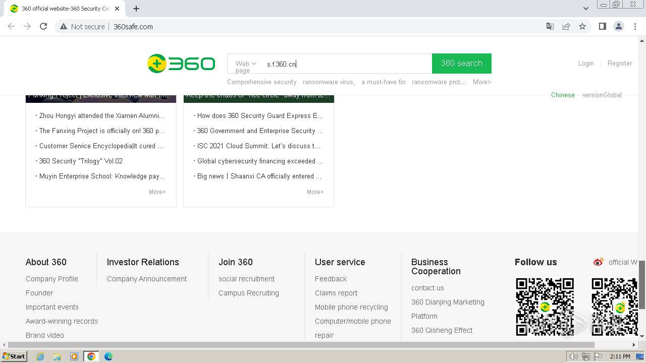Screen dimensions: 646x363
Task: Launch Internet Explorer from taskbar
Action: pyautogui.click(x=40, y=356)
